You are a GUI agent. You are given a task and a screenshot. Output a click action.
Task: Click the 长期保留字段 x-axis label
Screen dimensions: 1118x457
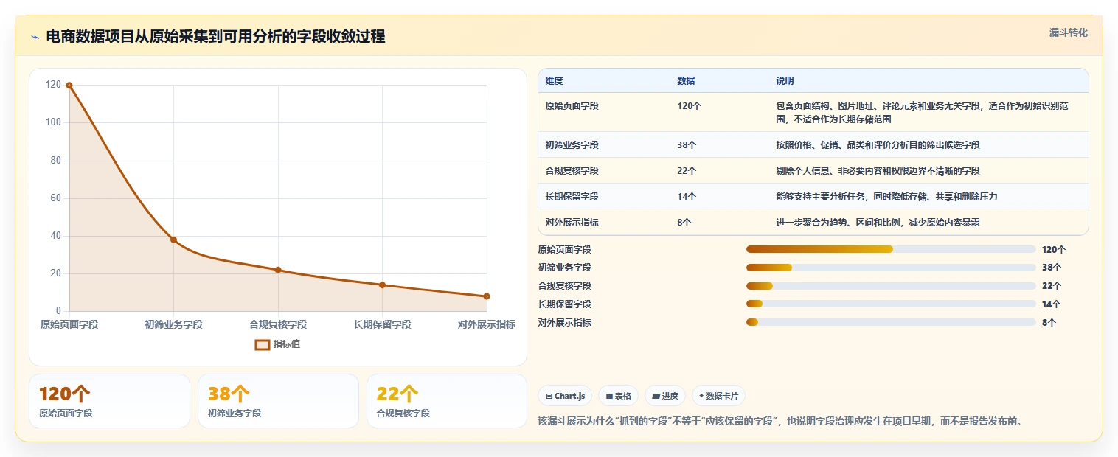point(382,324)
